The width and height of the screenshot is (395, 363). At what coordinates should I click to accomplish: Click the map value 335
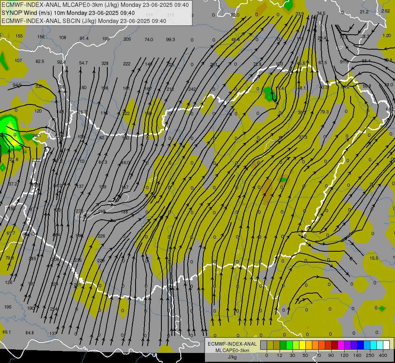[x=39, y=86]
